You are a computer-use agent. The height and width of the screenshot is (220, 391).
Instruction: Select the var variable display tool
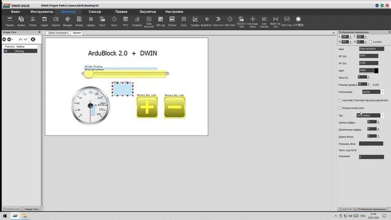click(10, 21)
